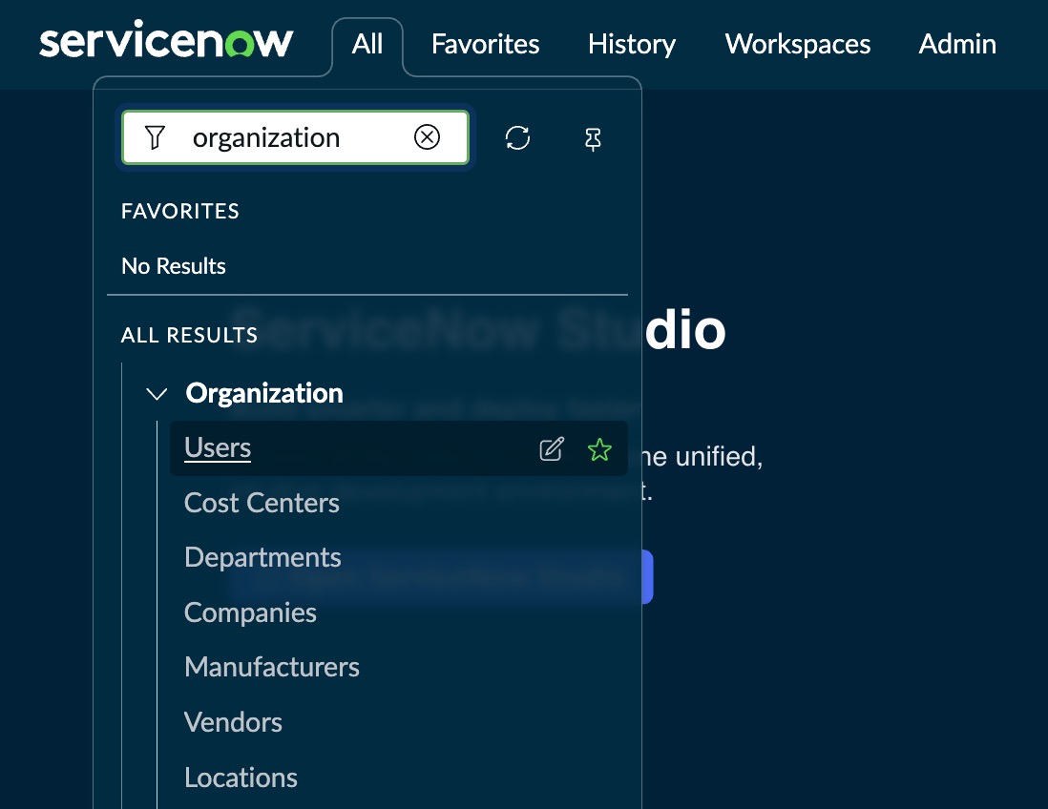Collapse the Organization section
The image size is (1048, 809).
[x=157, y=393]
